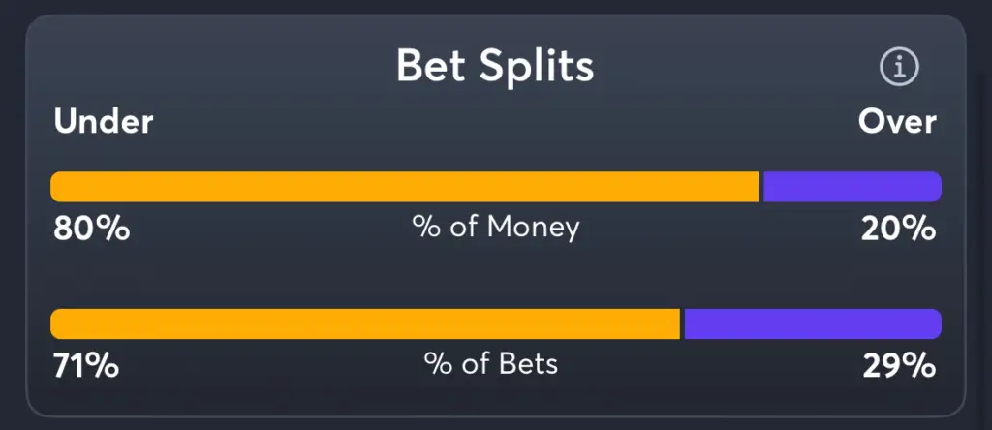
Task: Click the right rounded end of money bar
Action: [934, 187]
